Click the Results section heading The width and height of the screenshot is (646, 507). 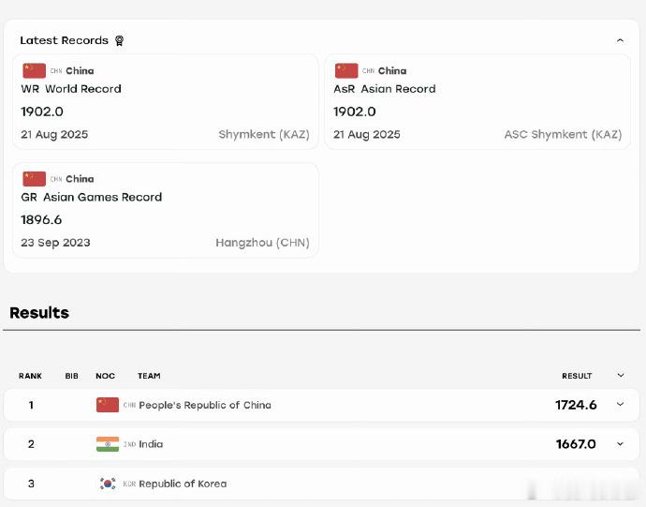[x=39, y=313]
